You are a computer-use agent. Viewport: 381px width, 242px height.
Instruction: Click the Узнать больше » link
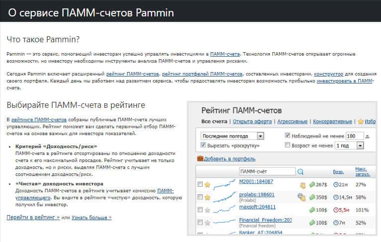[91, 218]
